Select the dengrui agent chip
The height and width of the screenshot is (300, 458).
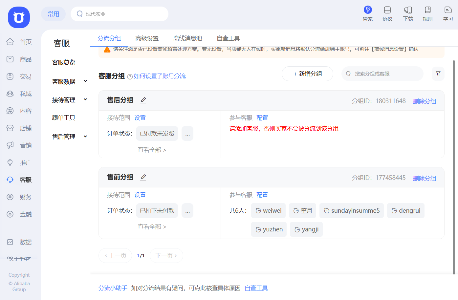(406, 211)
